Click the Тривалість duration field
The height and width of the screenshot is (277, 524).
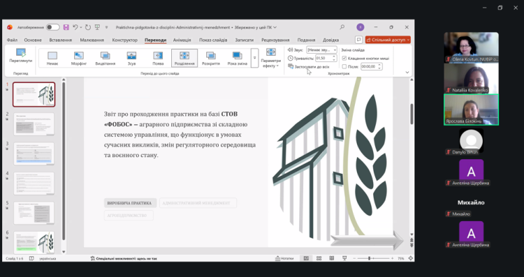323,59
